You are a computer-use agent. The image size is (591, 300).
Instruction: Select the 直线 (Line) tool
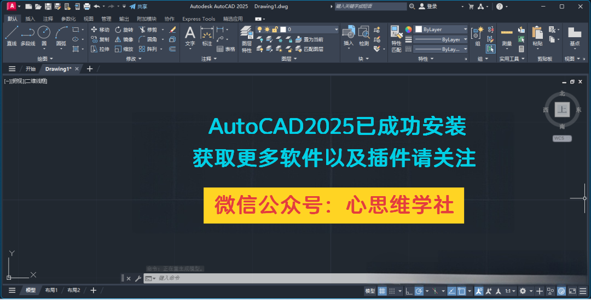click(11, 36)
